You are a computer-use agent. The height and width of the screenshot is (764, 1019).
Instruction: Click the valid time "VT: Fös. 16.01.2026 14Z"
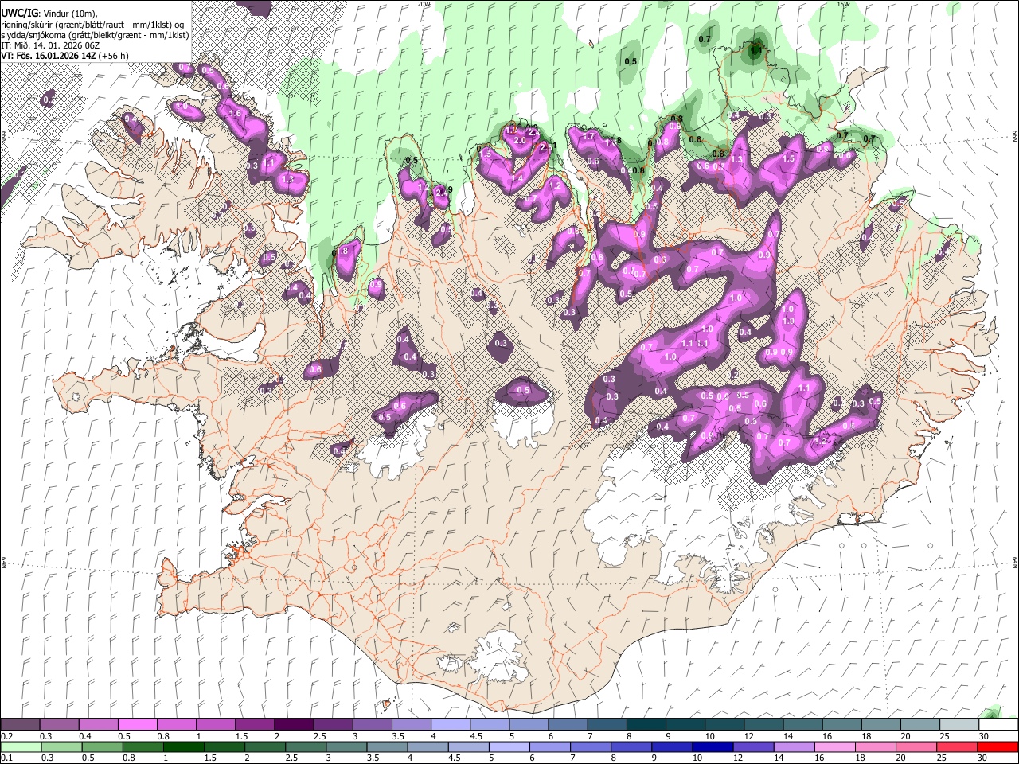(48, 56)
